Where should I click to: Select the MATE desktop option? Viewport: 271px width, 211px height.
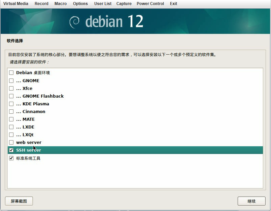[11, 119]
